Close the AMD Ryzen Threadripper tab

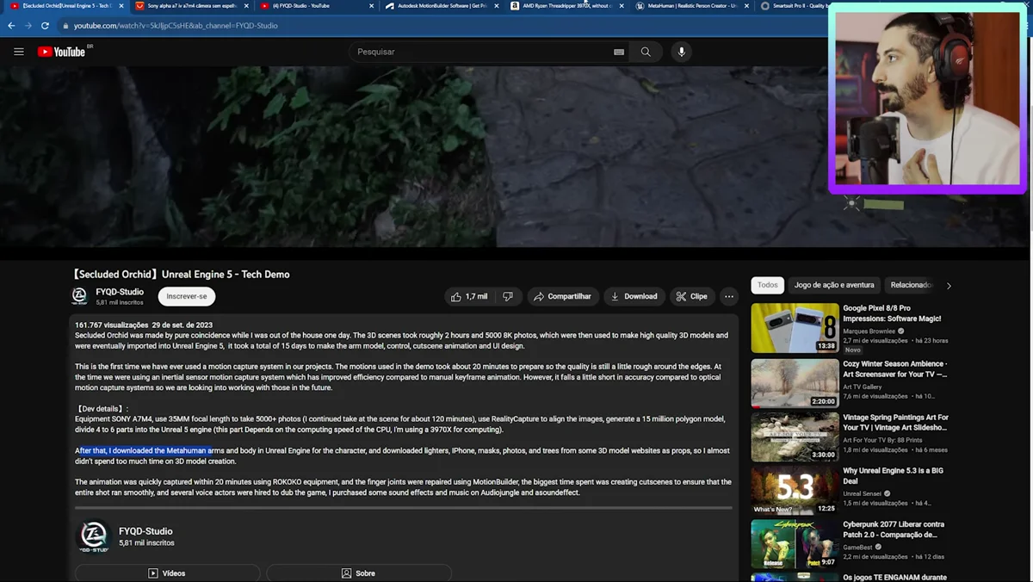[622, 6]
